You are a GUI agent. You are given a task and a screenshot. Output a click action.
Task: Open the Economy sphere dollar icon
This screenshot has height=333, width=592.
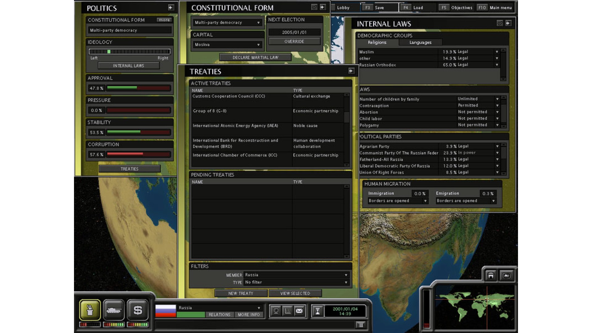click(x=138, y=310)
